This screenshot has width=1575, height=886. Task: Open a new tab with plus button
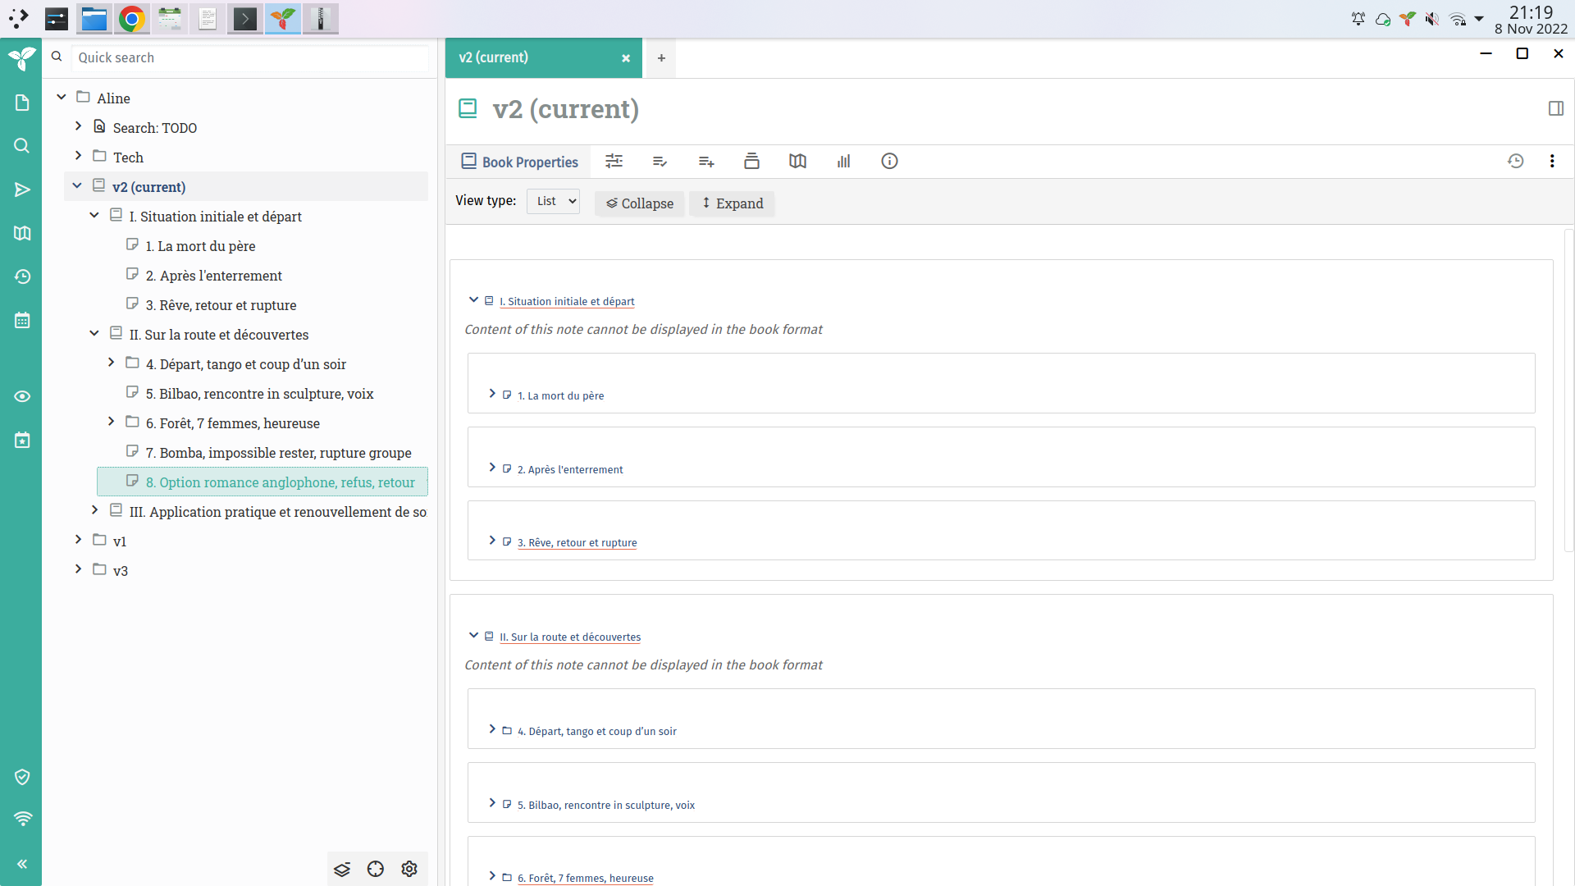pyautogui.click(x=661, y=58)
